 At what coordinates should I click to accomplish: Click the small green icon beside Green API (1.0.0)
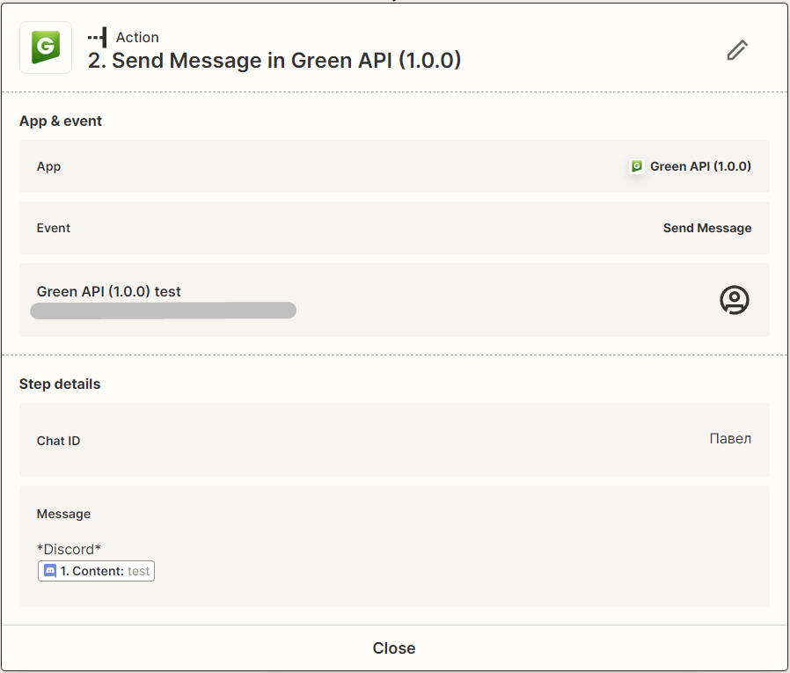pos(636,165)
